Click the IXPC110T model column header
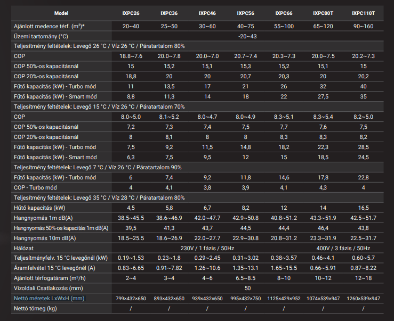394x321 pixels. click(363, 12)
